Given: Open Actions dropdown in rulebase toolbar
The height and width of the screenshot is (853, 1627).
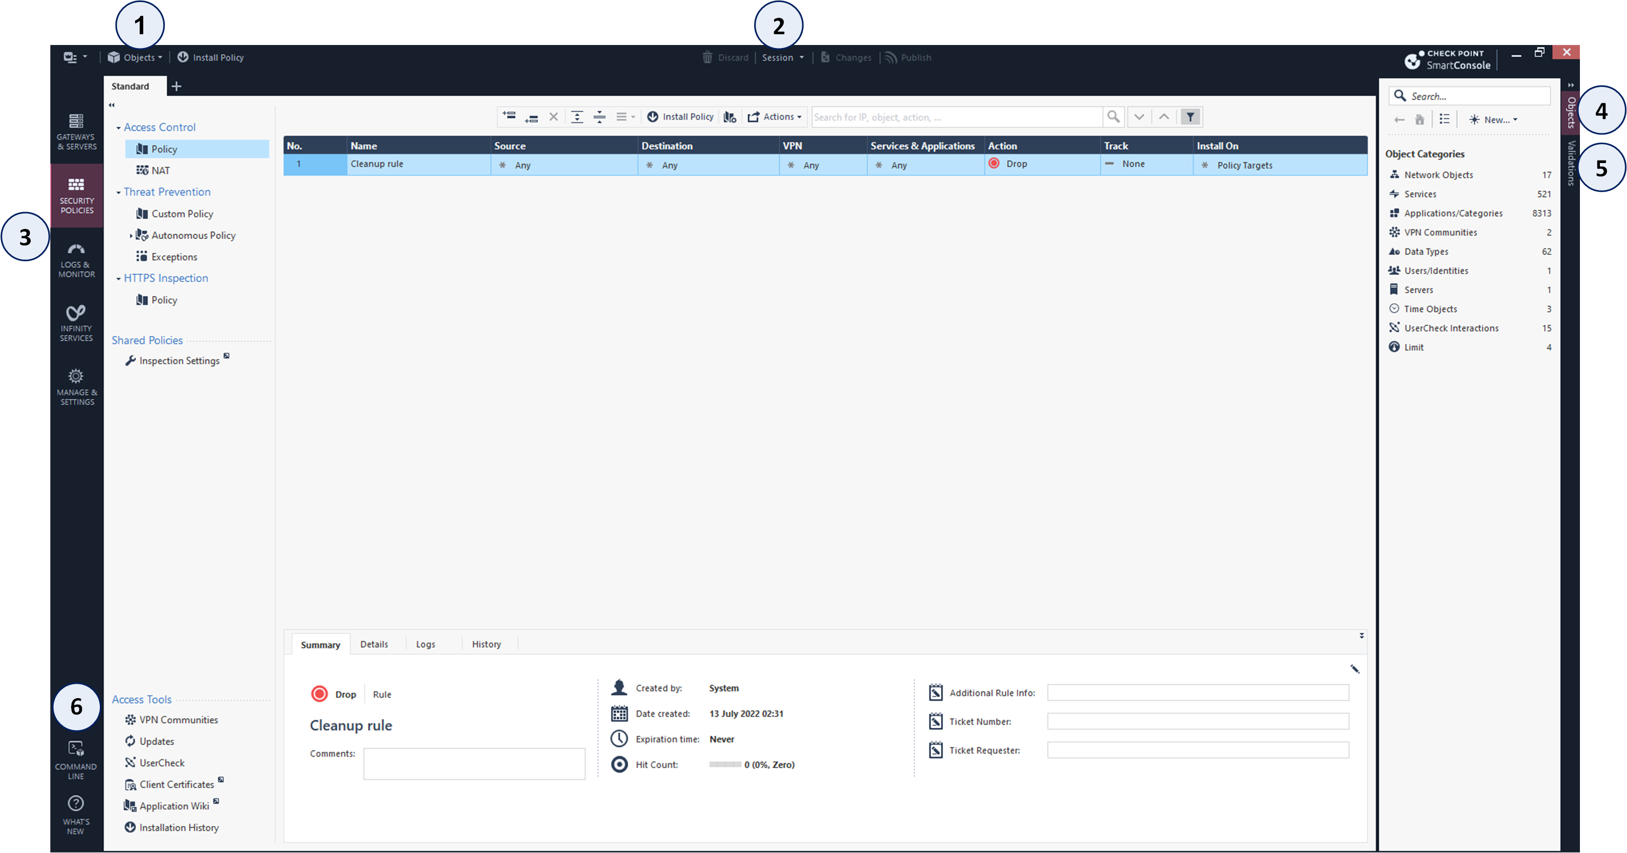Looking at the screenshot, I should click(774, 117).
